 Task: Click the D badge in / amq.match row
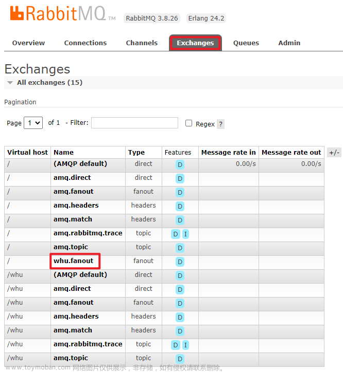[x=180, y=220]
